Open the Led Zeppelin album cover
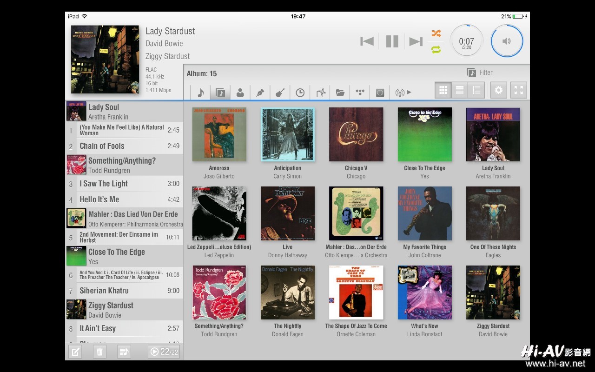Screen dimensions: 595x372 pos(219,213)
